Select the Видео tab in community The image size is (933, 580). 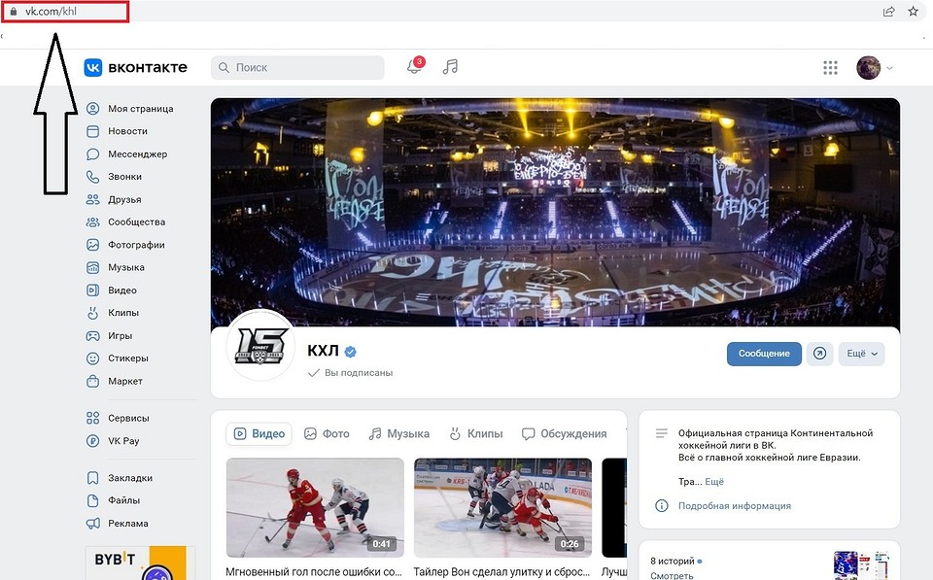pyautogui.click(x=259, y=433)
